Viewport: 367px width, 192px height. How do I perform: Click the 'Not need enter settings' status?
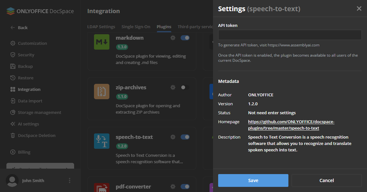coord(272,113)
